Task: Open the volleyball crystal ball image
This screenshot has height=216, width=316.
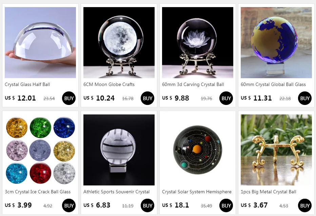Action: pyautogui.click(x=119, y=150)
